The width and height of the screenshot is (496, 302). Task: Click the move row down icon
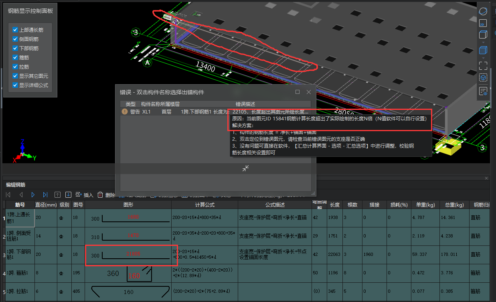68,195
